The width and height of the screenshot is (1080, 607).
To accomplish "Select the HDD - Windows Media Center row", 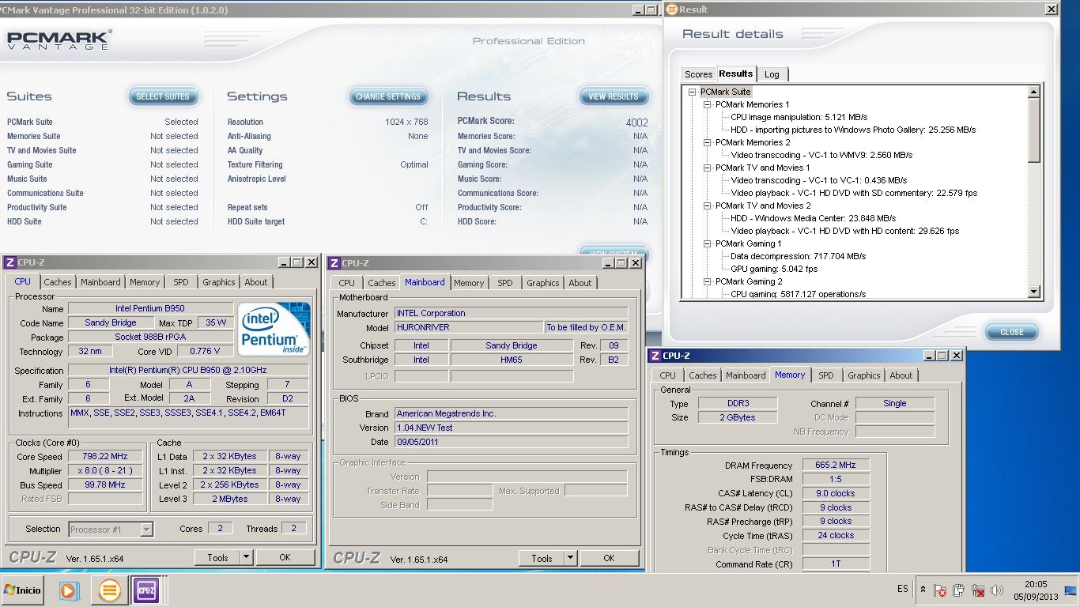I will pyautogui.click(x=813, y=218).
